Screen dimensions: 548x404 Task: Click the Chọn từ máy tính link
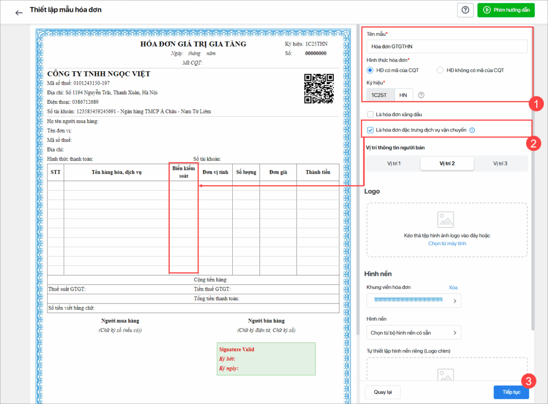click(x=447, y=243)
